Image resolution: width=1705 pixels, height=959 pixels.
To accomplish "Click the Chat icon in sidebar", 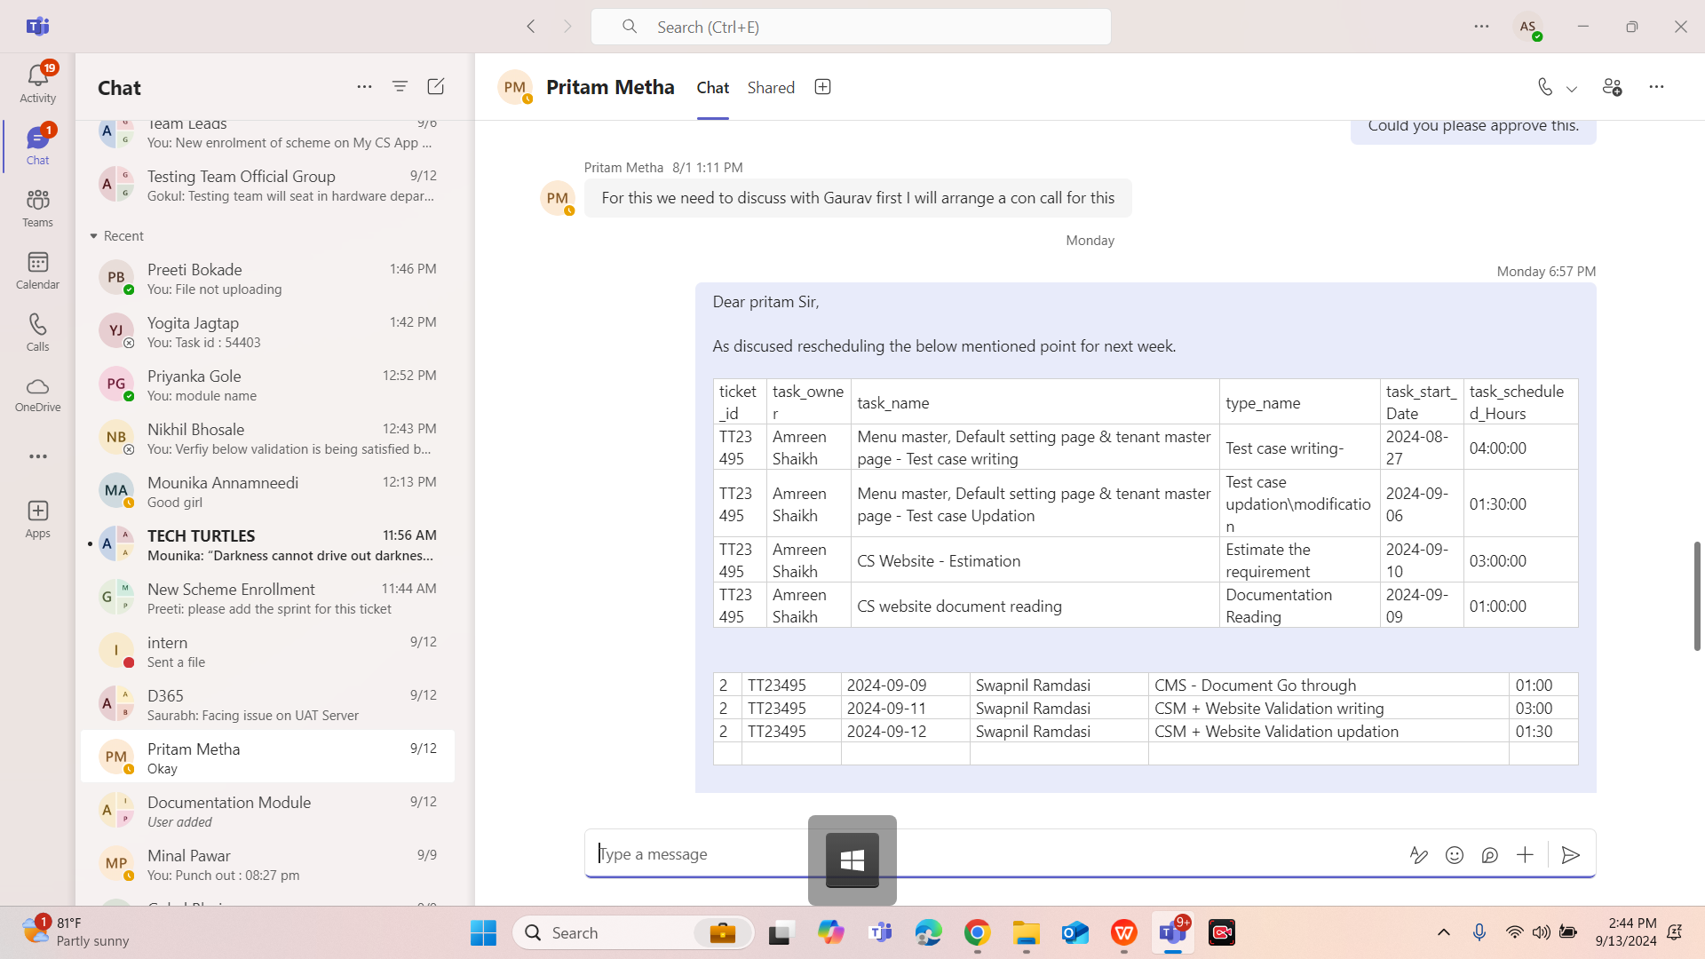I will pyautogui.click(x=37, y=146).
